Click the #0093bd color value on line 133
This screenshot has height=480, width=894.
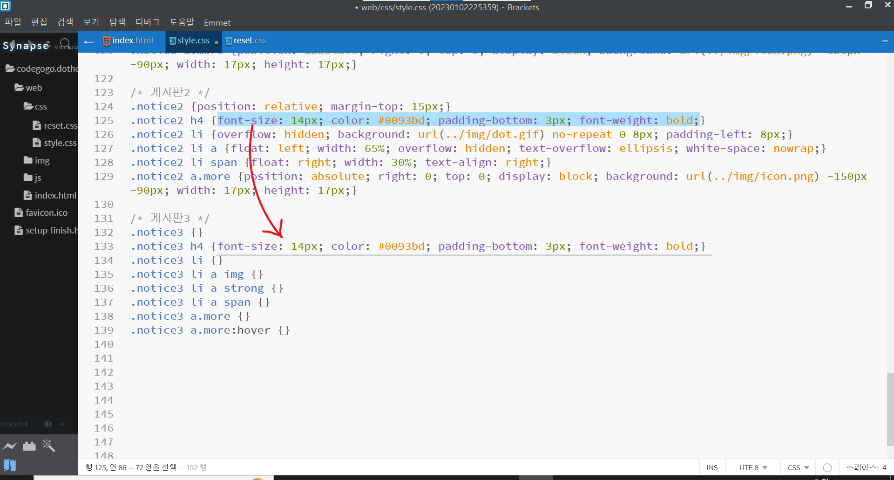point(401,246)
